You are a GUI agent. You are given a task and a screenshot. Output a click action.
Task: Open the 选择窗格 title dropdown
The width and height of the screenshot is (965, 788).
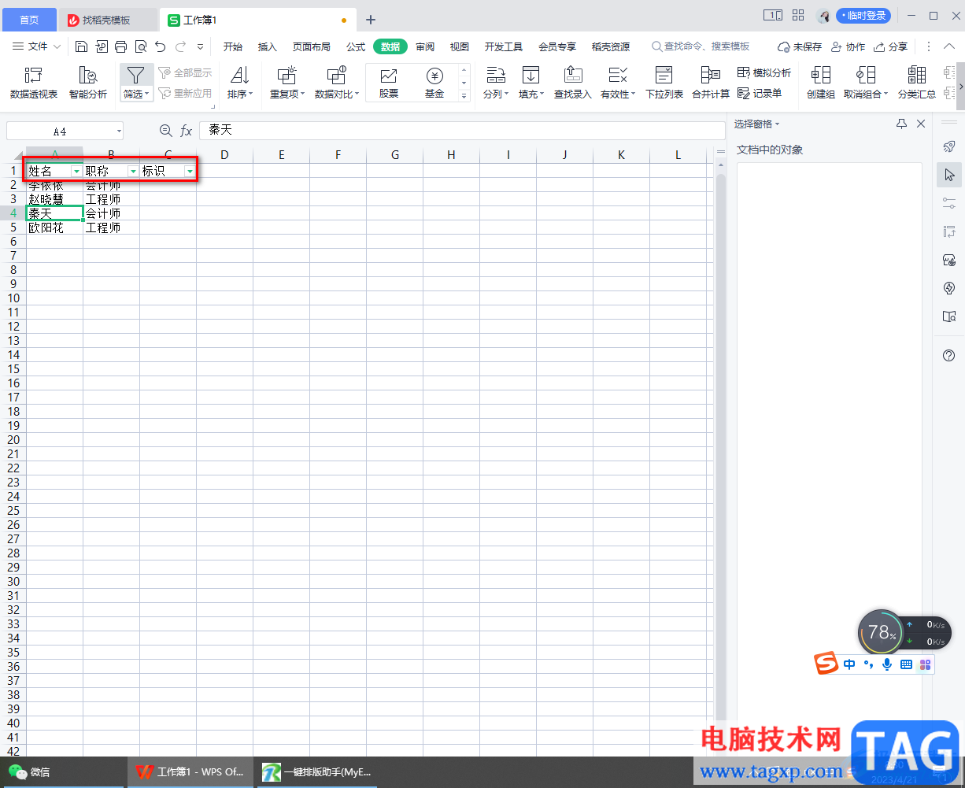[x=778, y=124]
